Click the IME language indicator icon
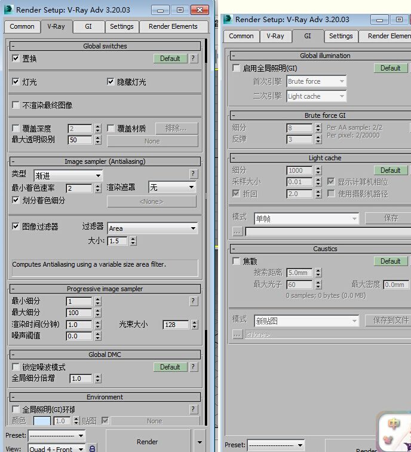411x452 pixels. (394, 424)
